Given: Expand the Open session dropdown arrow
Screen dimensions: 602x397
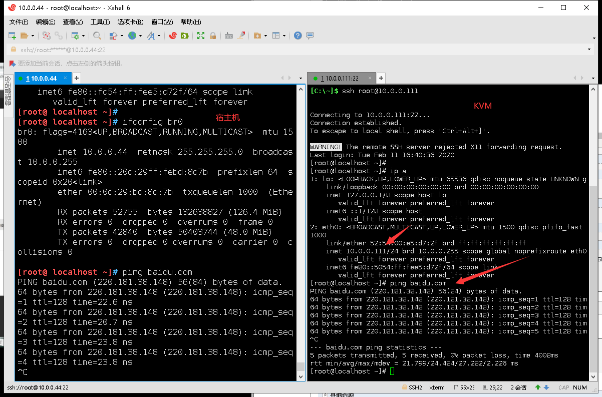Looking at the screenshot, I should tap(33, 36).
